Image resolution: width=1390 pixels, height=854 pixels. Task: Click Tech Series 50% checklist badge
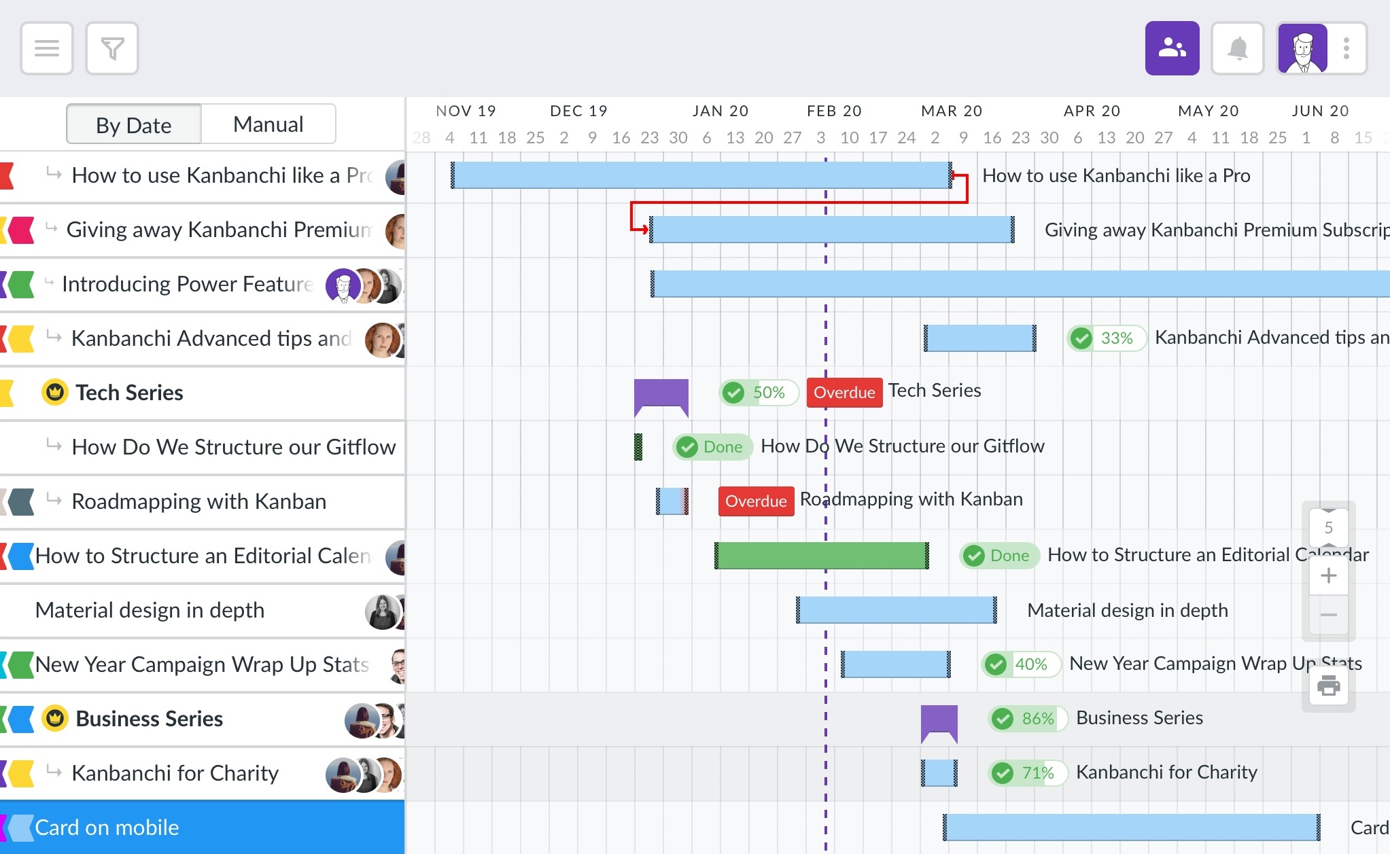click(759, 392)
